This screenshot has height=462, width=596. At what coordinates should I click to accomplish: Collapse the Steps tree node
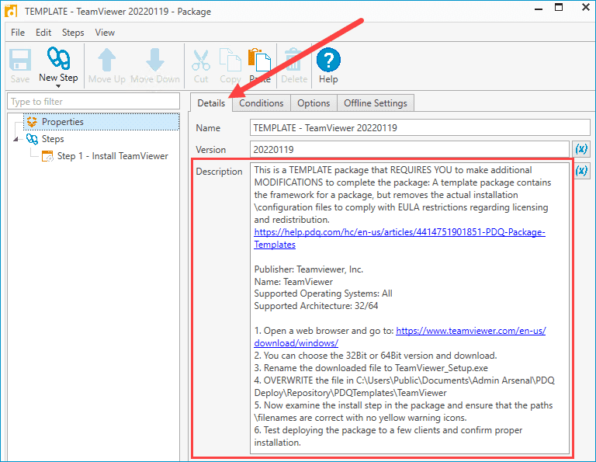coord(16,139)
